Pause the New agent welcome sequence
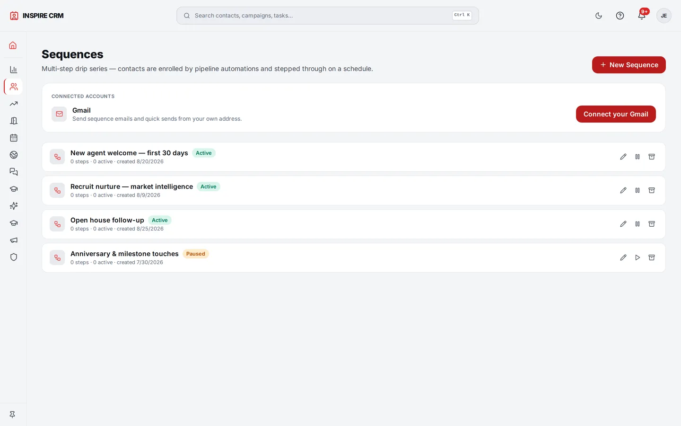681x426 pixels. [x=637, y=157]
